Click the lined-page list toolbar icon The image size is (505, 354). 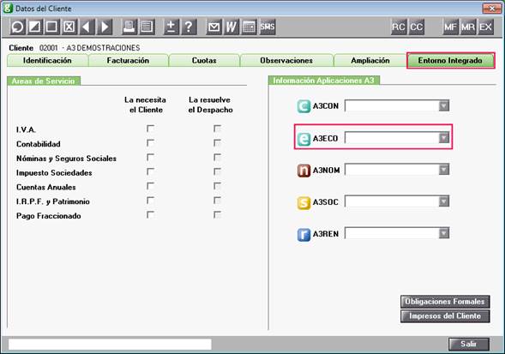coord(147,27)
